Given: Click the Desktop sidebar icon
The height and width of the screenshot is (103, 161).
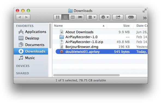Looking at the screenshot, I should click(21, 38).
